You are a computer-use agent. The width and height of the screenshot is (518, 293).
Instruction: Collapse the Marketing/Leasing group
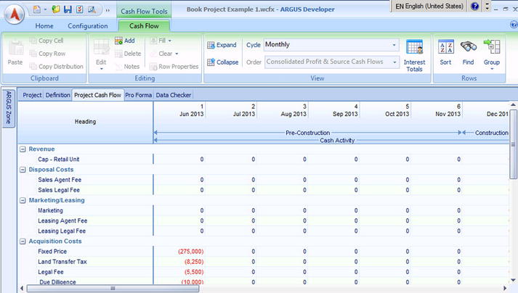click(x=23, y=200)
